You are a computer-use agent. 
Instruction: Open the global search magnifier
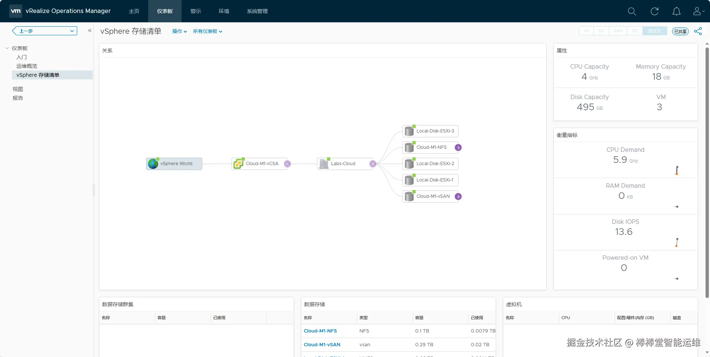[x=632, y=12]
